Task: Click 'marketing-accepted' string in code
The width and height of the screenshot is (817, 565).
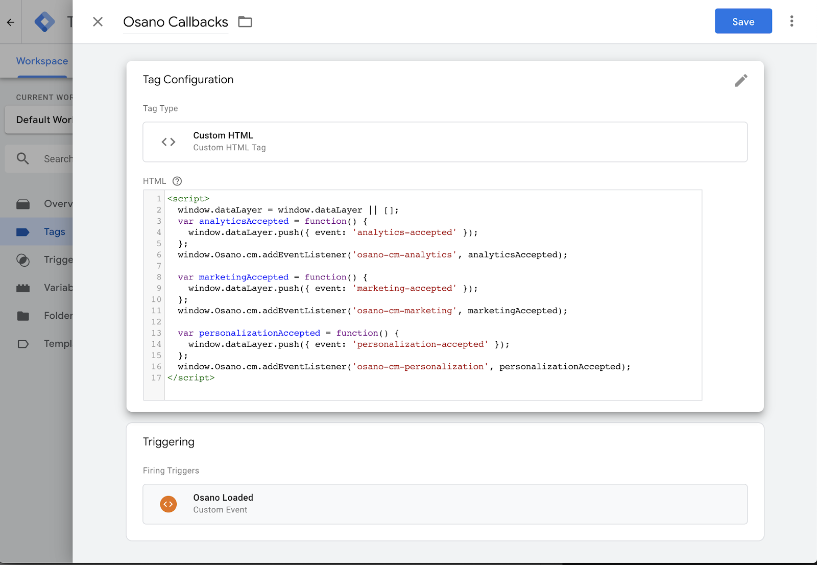Action: [x=404, y=288]
